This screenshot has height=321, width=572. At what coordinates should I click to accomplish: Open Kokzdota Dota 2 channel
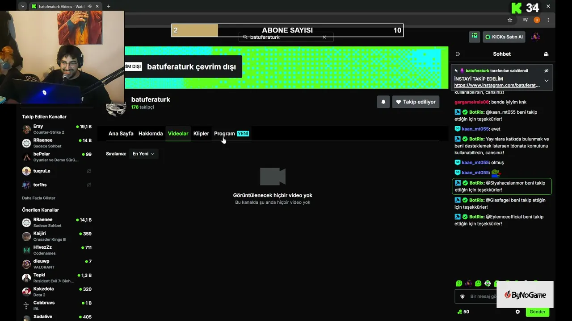pyautogui.click(x=57, y=292)
